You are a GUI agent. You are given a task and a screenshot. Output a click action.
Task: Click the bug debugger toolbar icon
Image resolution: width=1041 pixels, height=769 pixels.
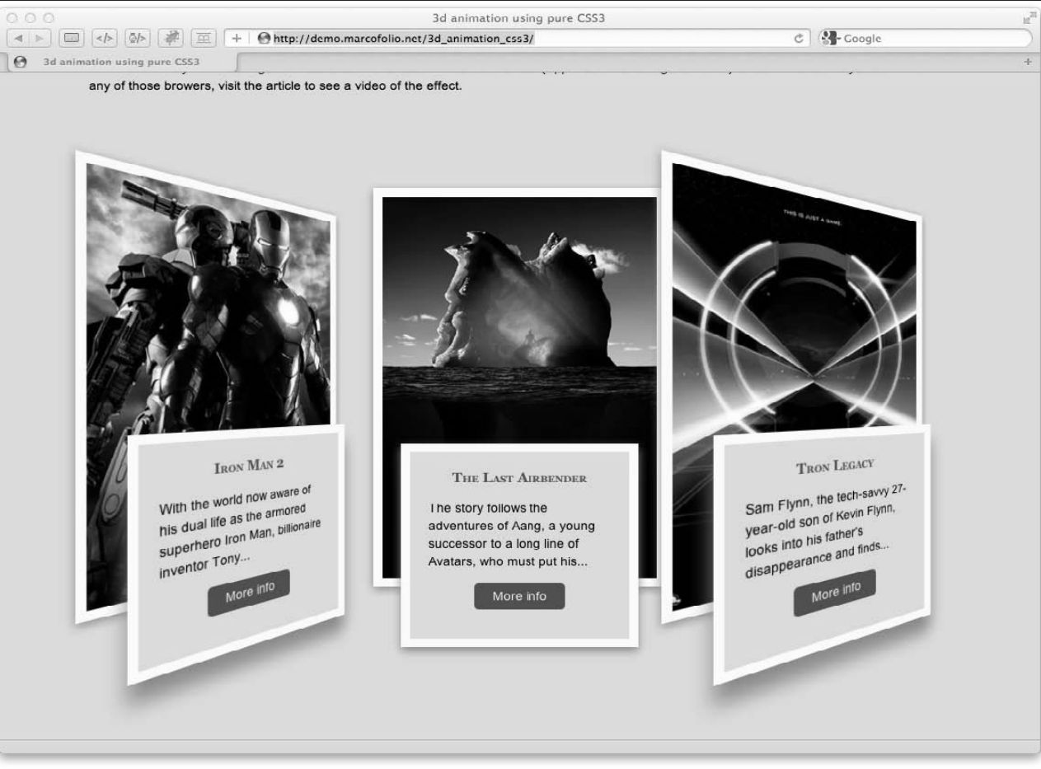point(171,38)
